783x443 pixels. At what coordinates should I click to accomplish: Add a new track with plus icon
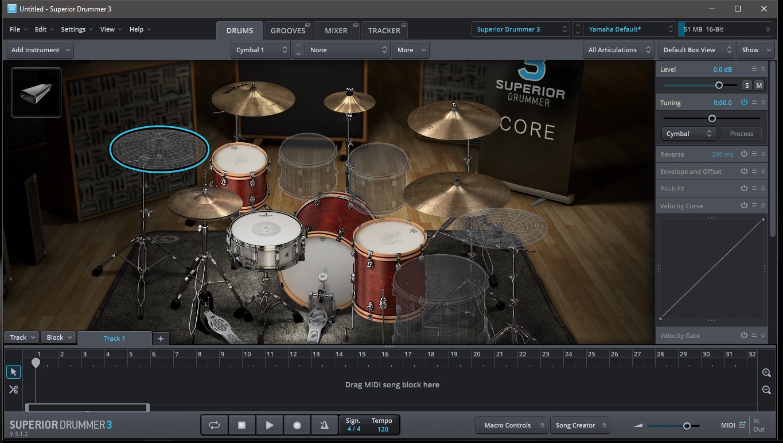coord(161,339)
